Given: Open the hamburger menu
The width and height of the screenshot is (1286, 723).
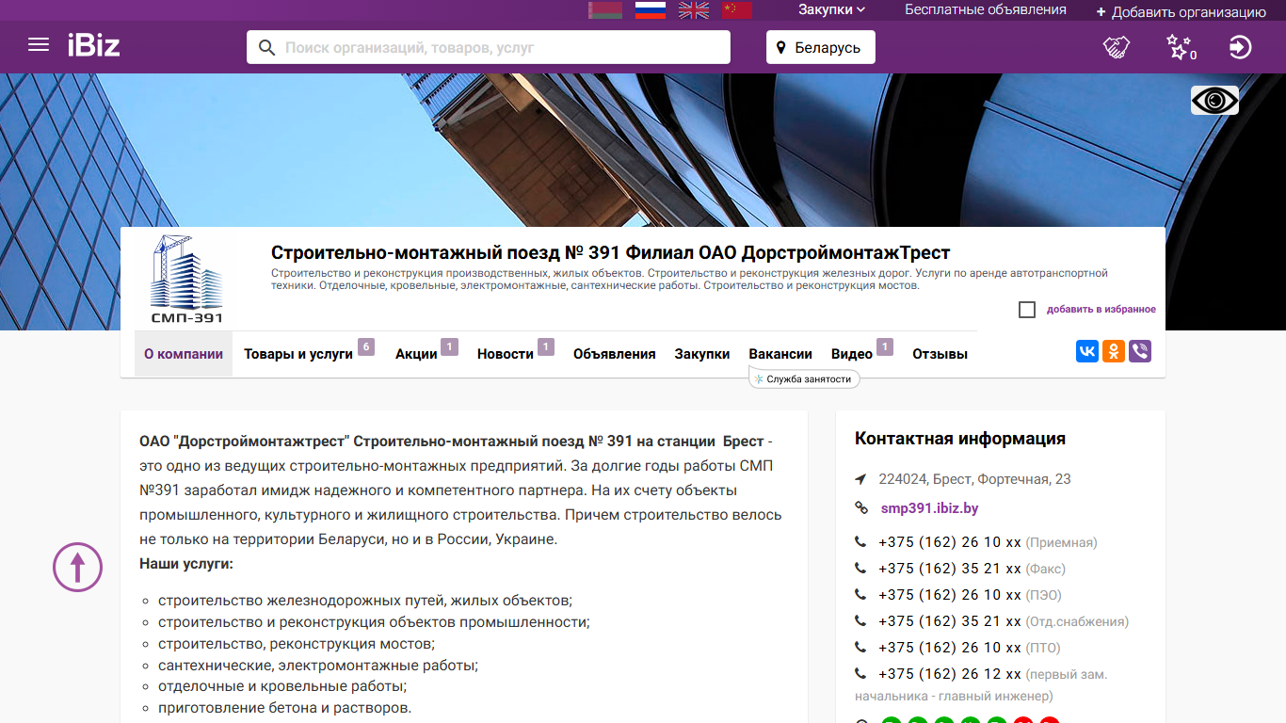Looking at the screenshot, I should coord(39,44).
